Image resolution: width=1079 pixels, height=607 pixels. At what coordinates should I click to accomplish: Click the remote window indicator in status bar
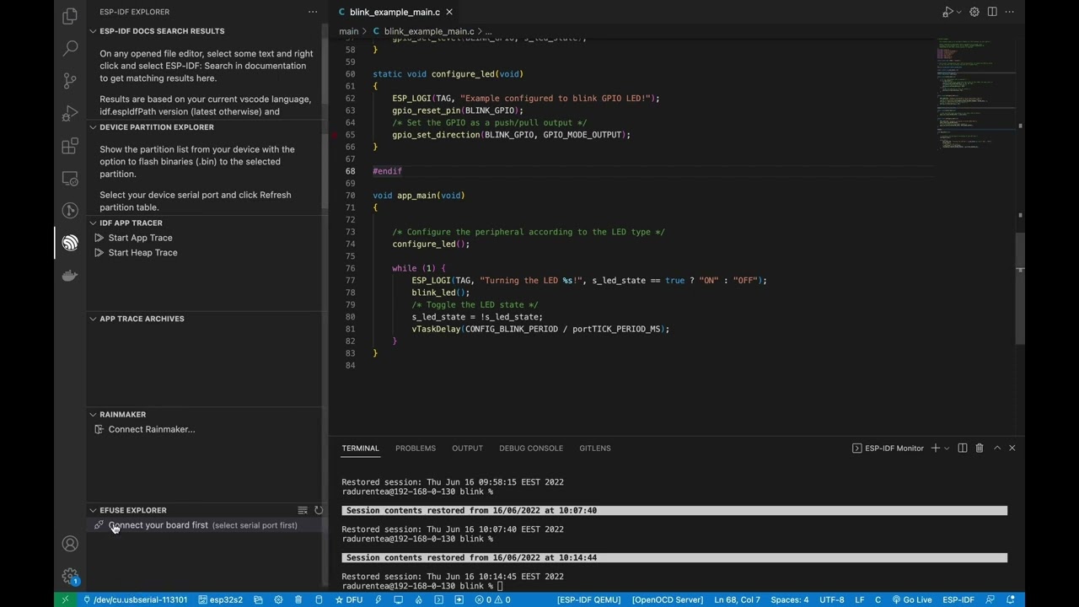65,599
